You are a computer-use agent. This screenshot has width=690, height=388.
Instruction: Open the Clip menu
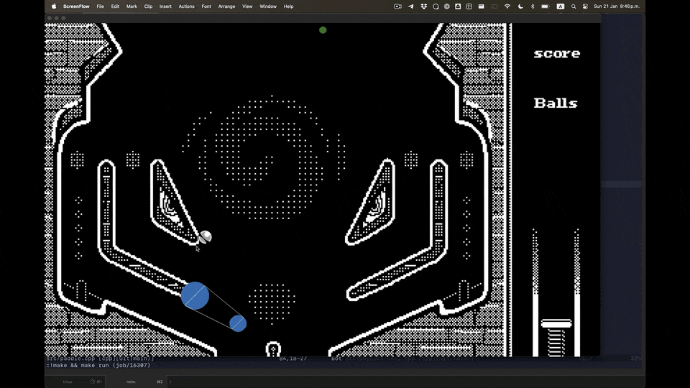[x=148, y=6]
